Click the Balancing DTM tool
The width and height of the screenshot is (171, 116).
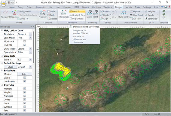(96, 14)
